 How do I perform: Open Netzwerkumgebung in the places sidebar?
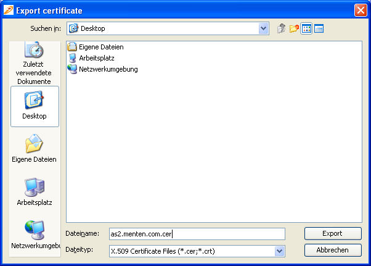coord(35,235)
